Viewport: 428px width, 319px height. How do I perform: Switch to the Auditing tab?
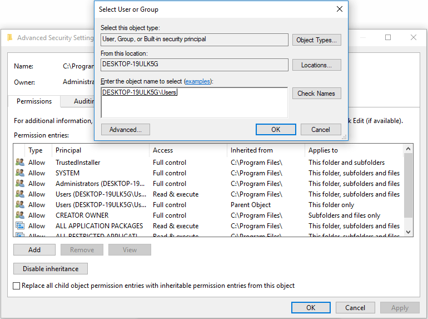(83, 101)
